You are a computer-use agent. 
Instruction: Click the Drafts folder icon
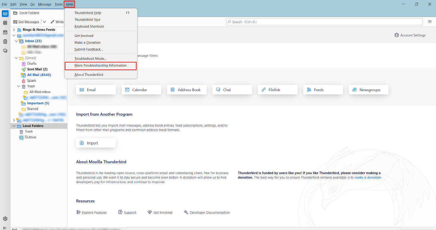24,64
